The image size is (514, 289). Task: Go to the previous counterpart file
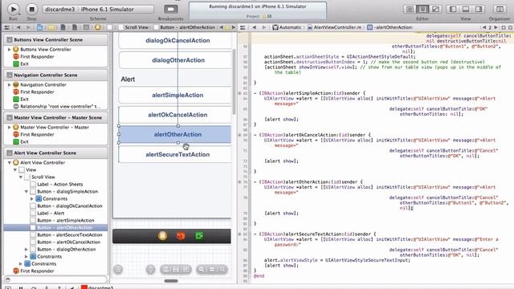(484, 27)
